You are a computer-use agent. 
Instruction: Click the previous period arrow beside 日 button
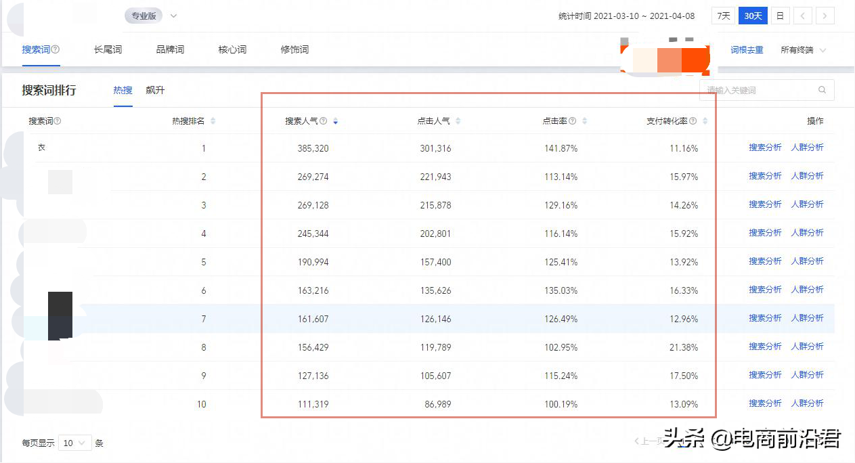click(x=803, y=15)
